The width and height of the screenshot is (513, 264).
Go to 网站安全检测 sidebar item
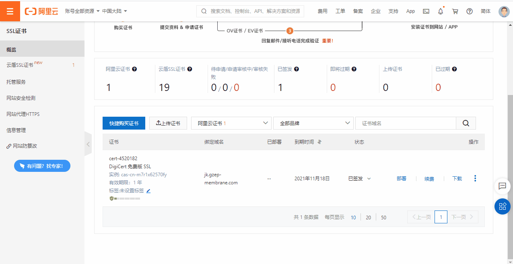[21, 98]
